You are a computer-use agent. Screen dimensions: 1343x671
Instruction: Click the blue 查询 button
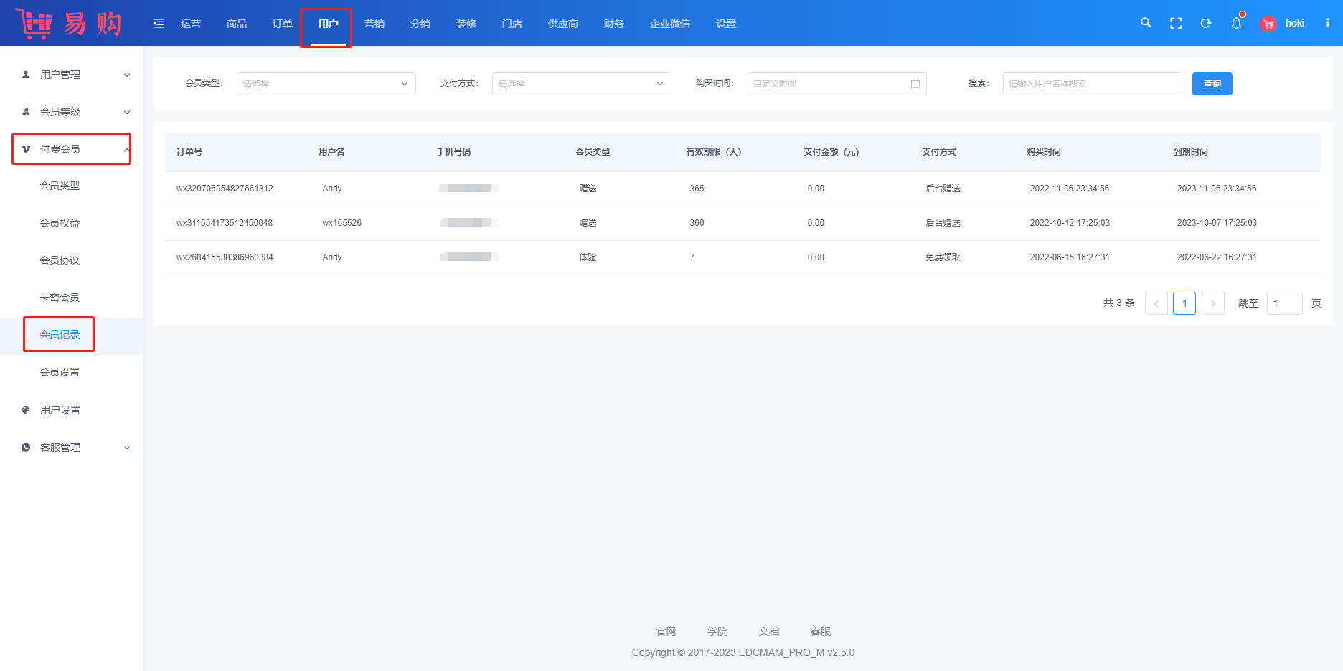(x=1212, y=84)
